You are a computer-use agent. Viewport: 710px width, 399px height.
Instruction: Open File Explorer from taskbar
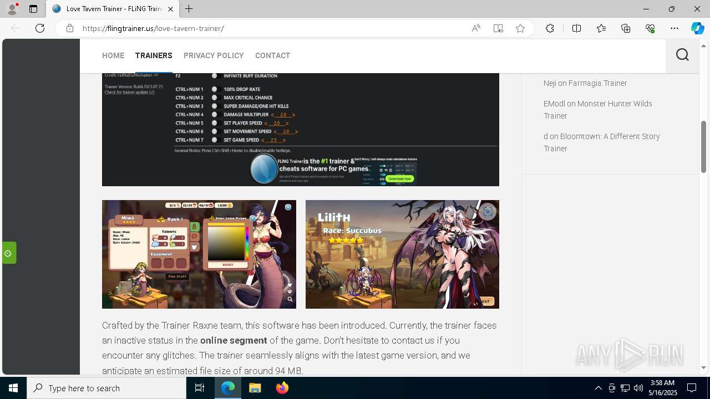255,388
